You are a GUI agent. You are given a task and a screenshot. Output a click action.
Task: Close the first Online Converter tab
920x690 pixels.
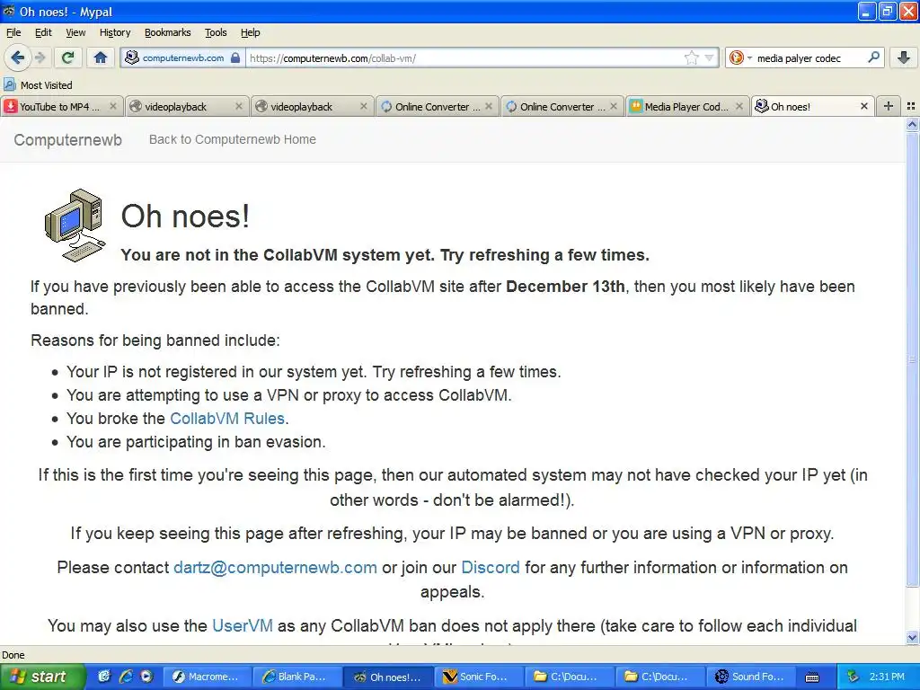(489, 106)
